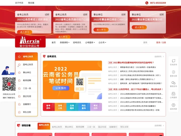181x136 pixels.
Task: Switch to the 教师招聘 course tab
Action: click(80, 127)
